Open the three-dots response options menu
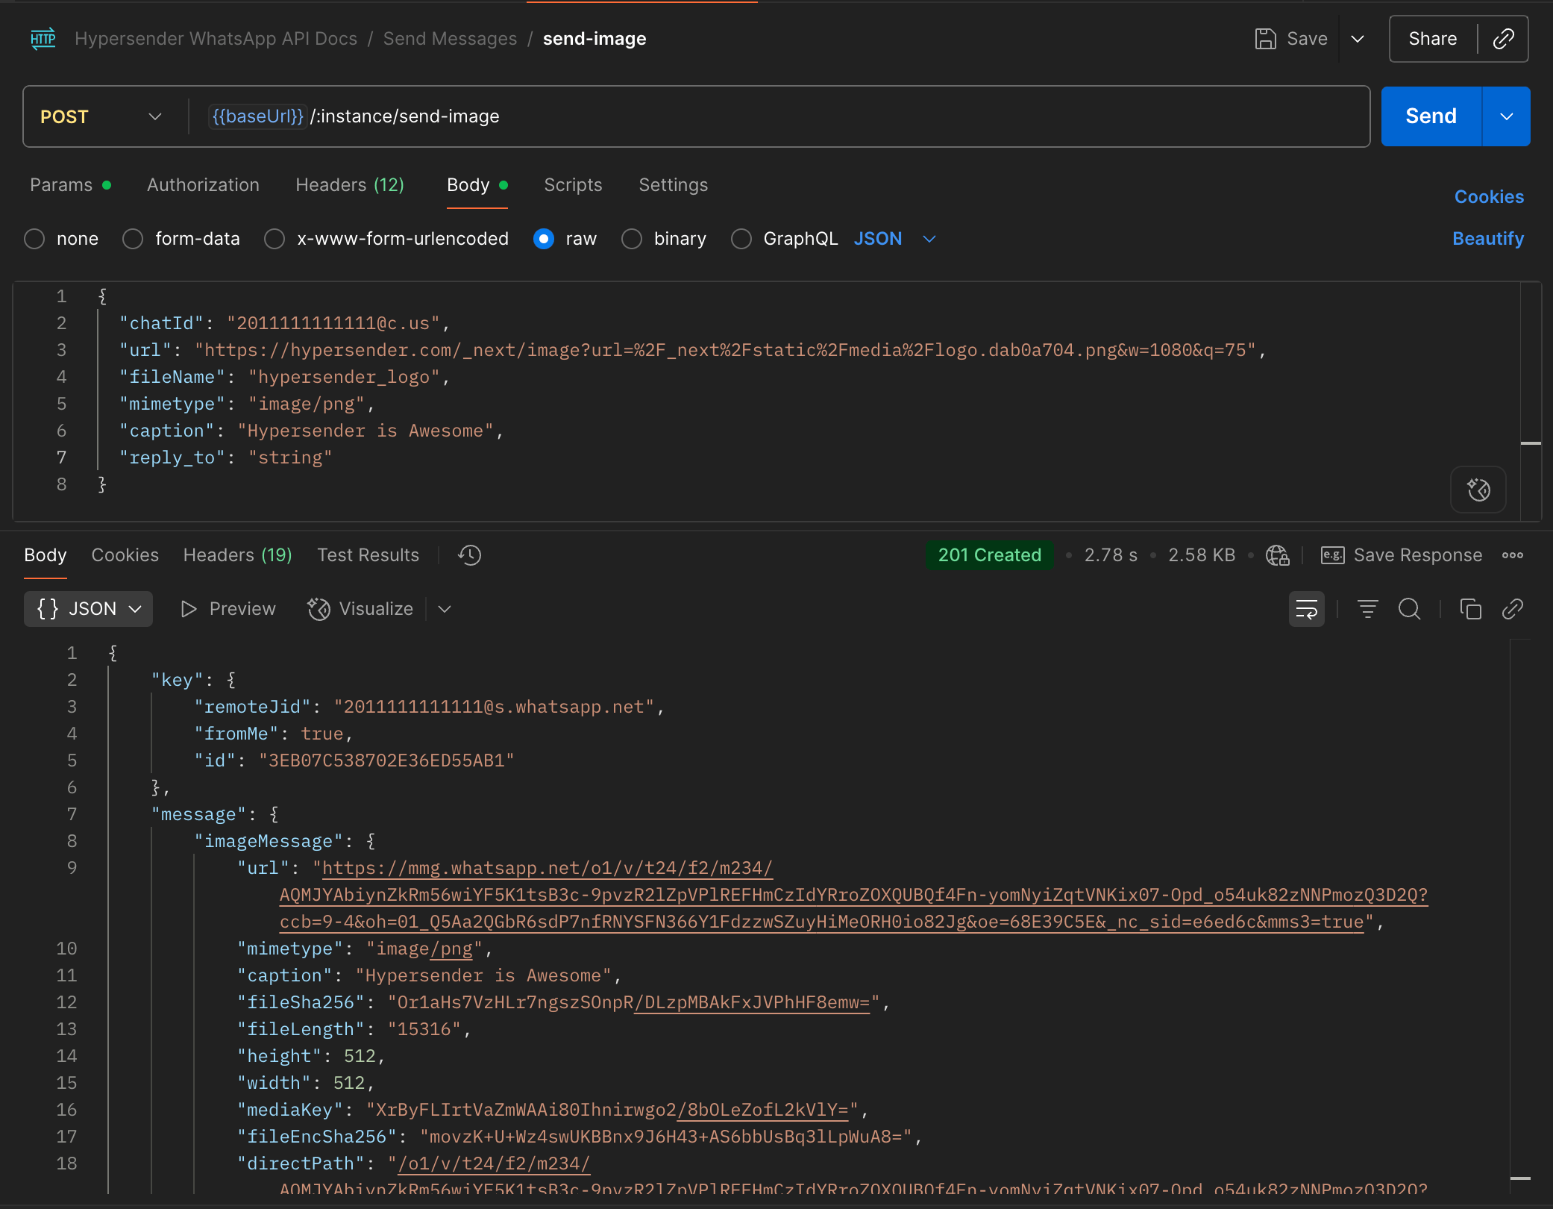1553x1209 pixels. [x=1513, y=555]
